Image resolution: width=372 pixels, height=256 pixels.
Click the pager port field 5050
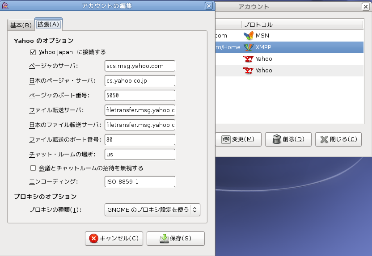point(140,95)
